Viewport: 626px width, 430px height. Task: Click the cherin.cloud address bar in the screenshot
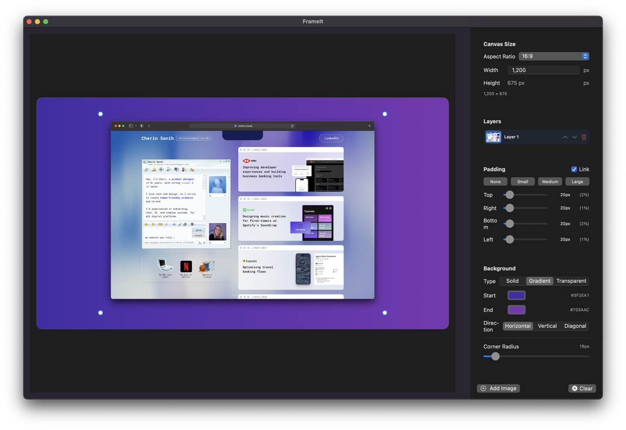click(243, 126)
